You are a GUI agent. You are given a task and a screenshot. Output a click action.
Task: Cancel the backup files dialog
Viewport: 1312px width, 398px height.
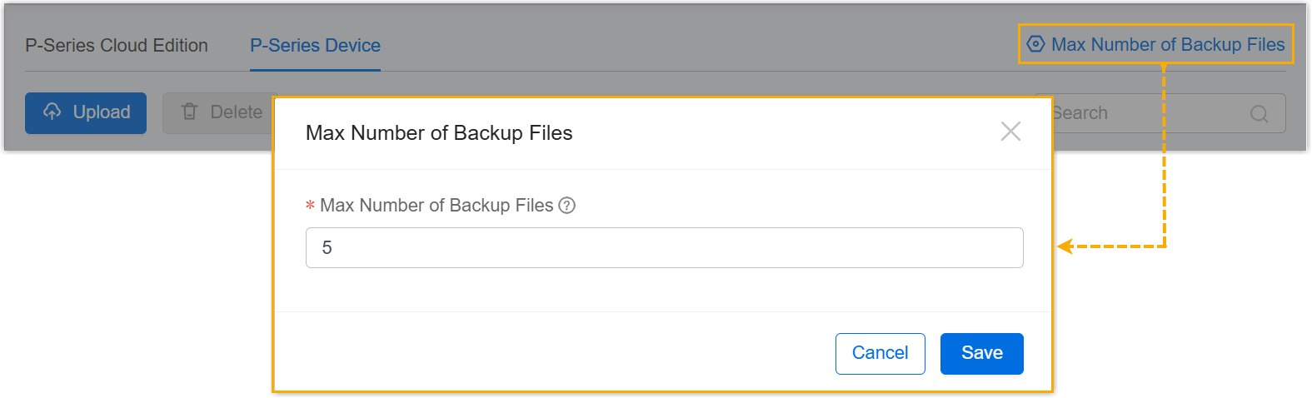pos(880,353)
